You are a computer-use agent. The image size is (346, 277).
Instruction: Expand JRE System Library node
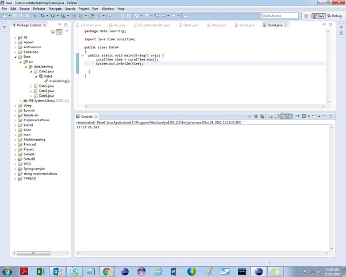(x=21, y=101)
